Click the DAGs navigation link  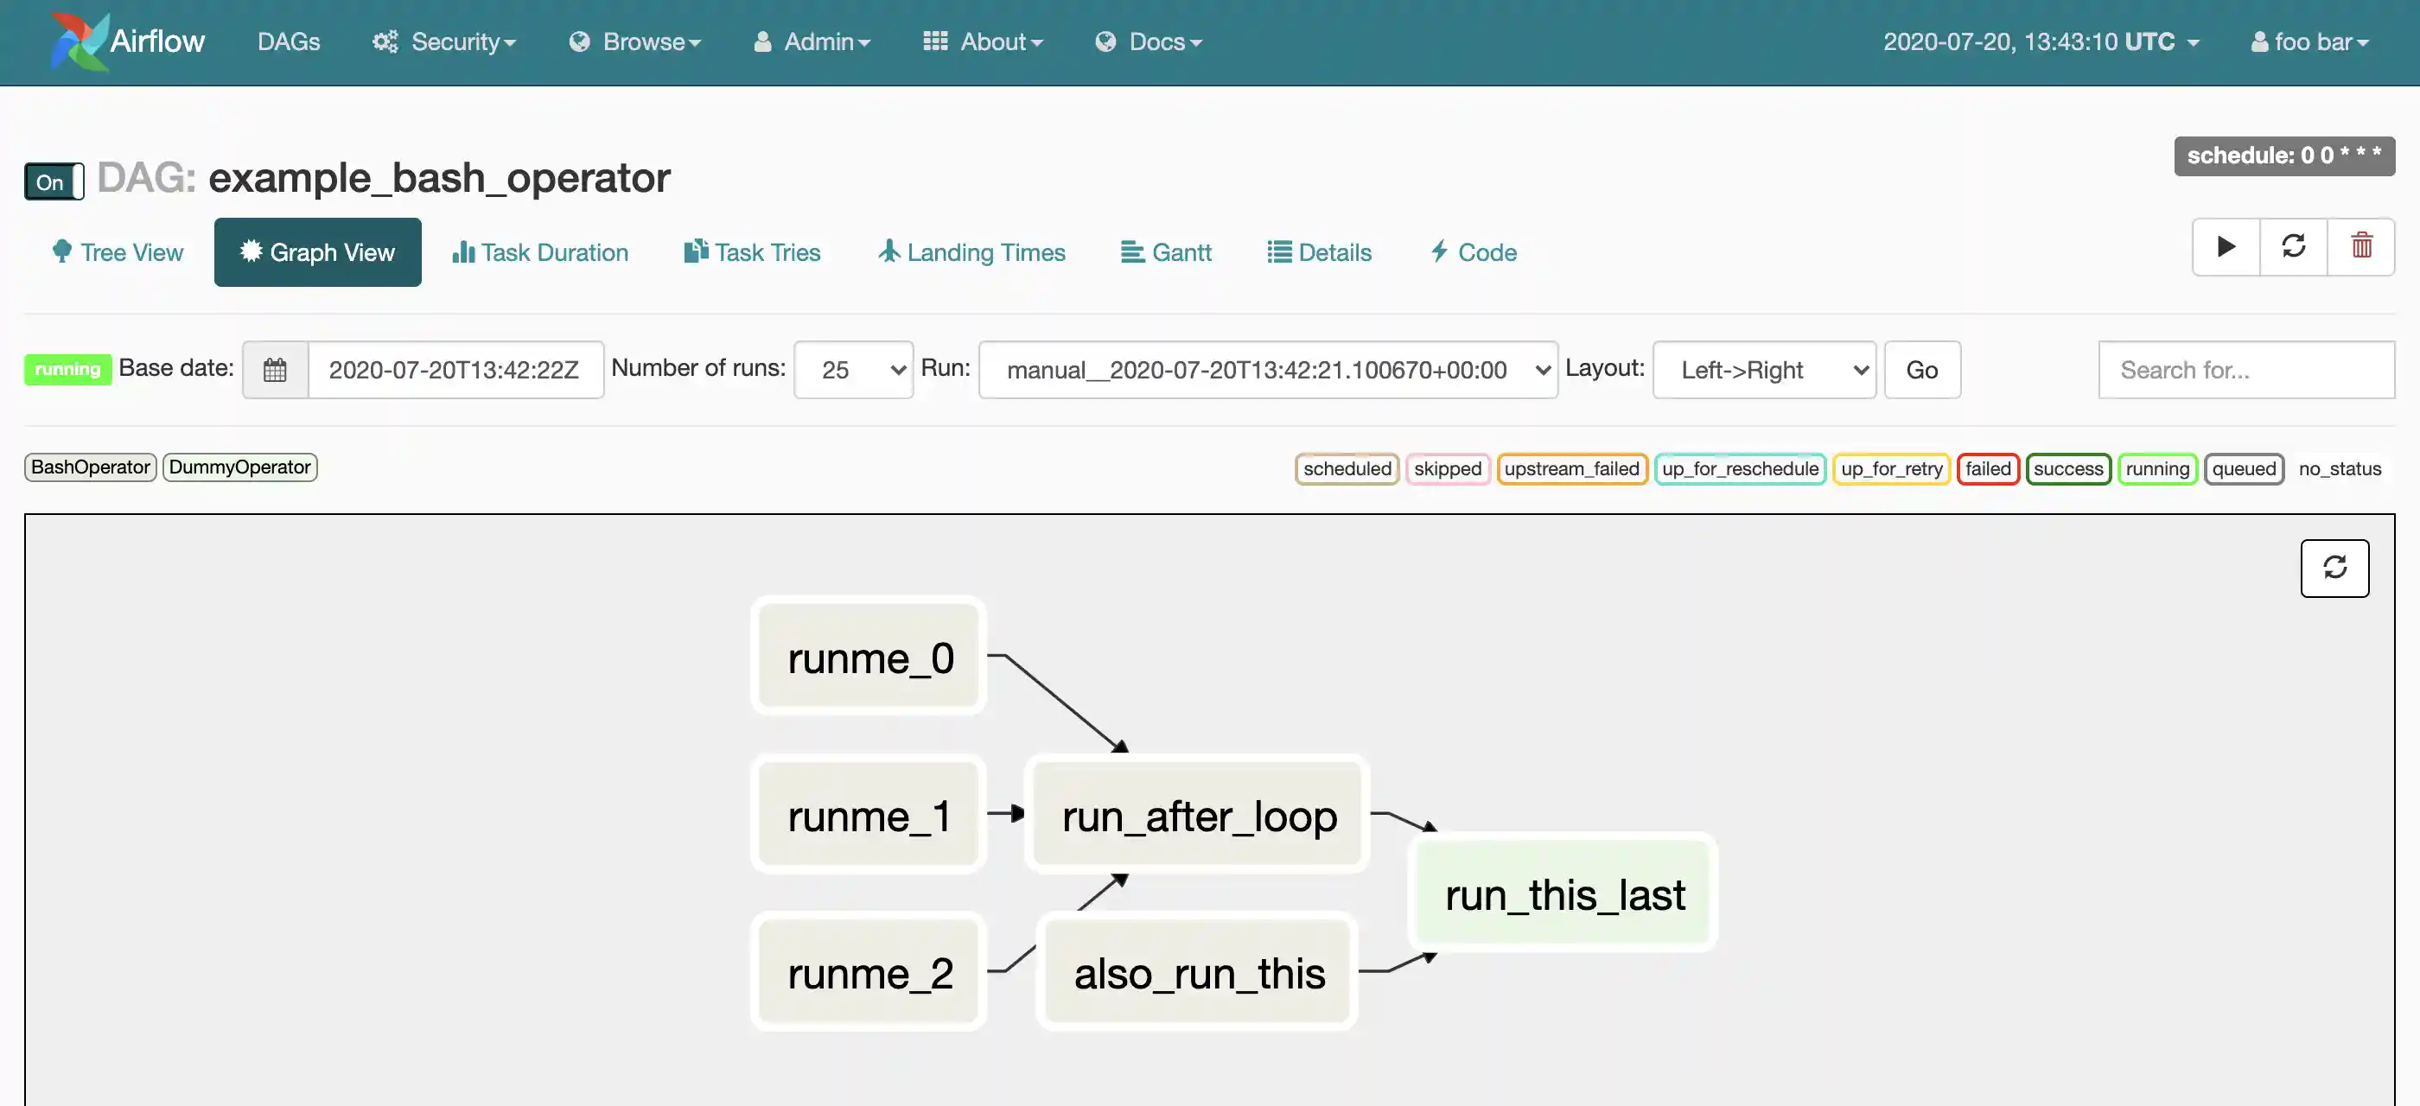[x=289, y=42]
